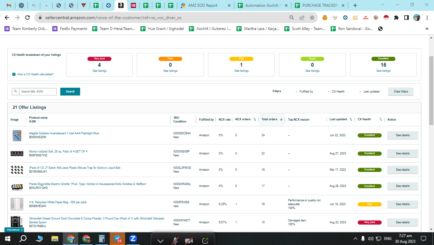
Task: Share this page via the share icon
Action: point(302,18)
